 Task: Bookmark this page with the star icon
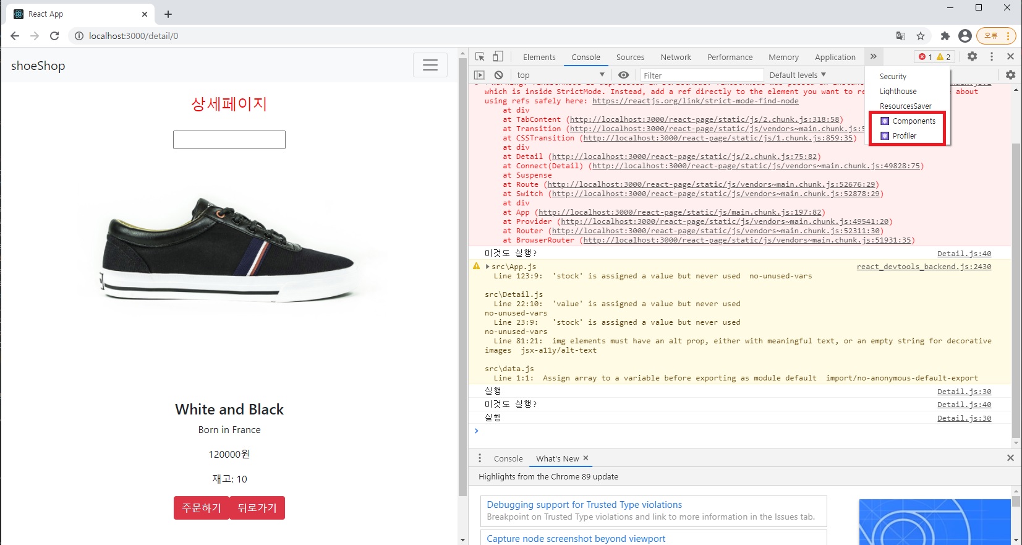coord(921,36)
